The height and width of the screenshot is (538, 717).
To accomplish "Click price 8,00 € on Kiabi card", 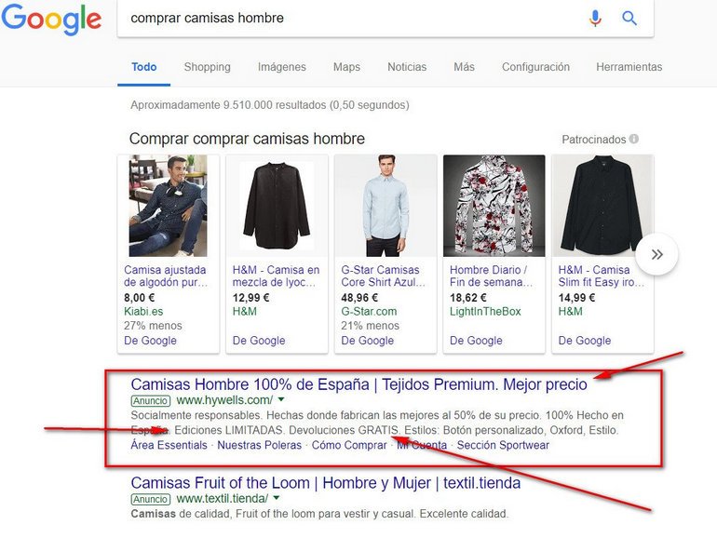I will [x=140, y=298].
